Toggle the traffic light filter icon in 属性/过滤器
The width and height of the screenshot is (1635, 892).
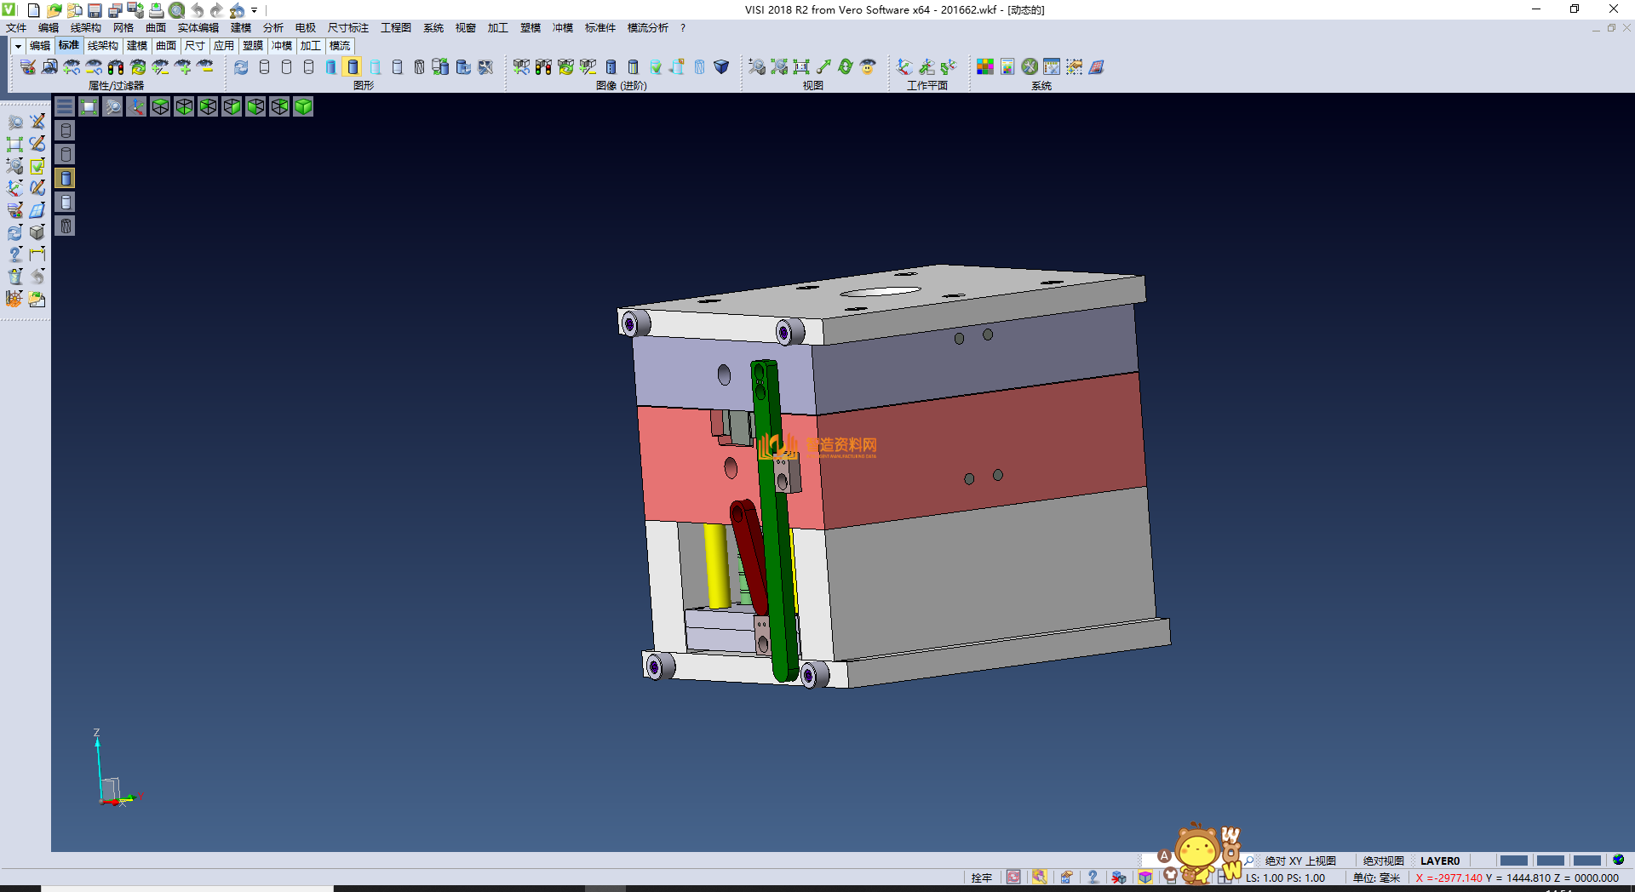116,66
